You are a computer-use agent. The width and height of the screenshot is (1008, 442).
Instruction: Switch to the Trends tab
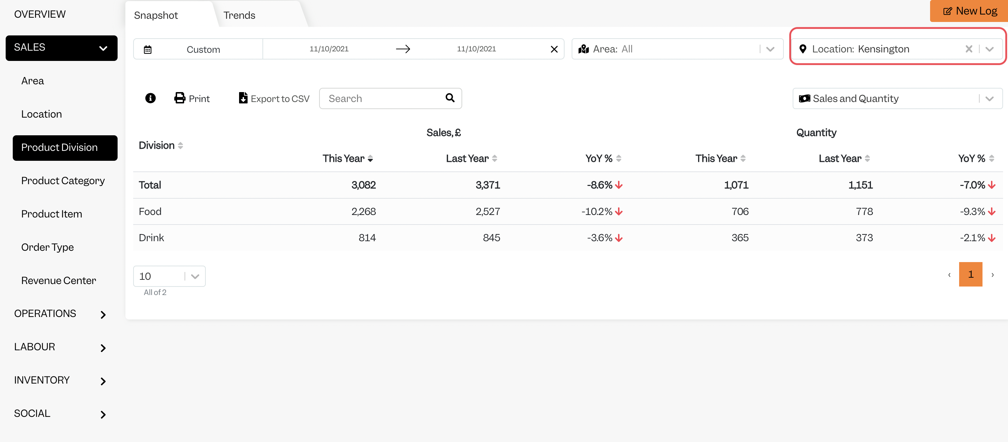tap(239, 15)
